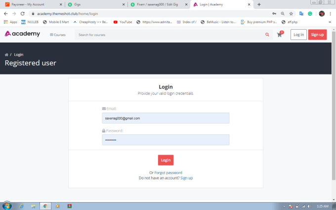This screenshot has width=336, height=210.
Task: Open Windows Explorer folder in taskbar
Action: [33, 206]
